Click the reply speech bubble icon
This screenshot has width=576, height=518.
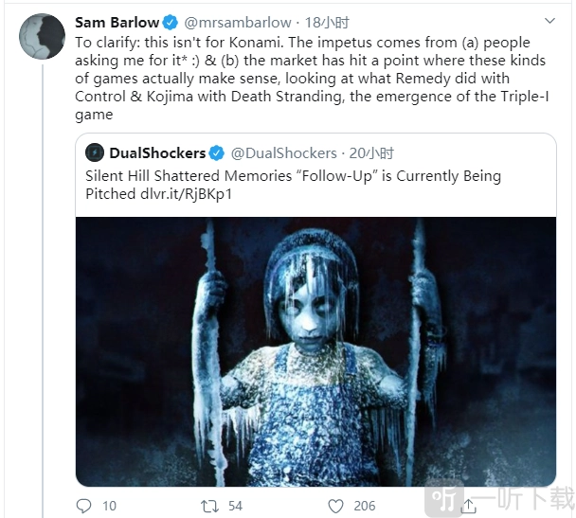83,506
